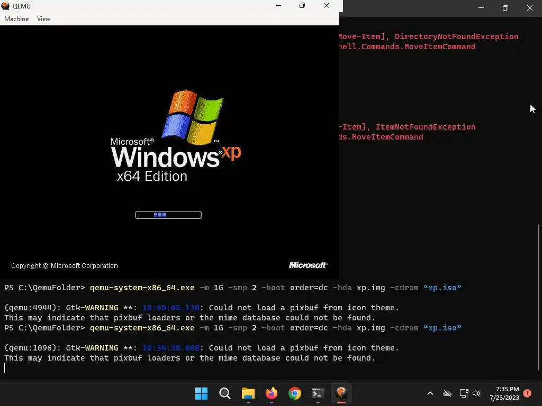542x406 pixels.
Task: Click the second "qemu-system-x86_64.exe" command text
Action: [142, 328]
